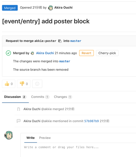Click the thumbs up emoji reaction
Viewport: 136px width, 157px height.
coord(9,84)
